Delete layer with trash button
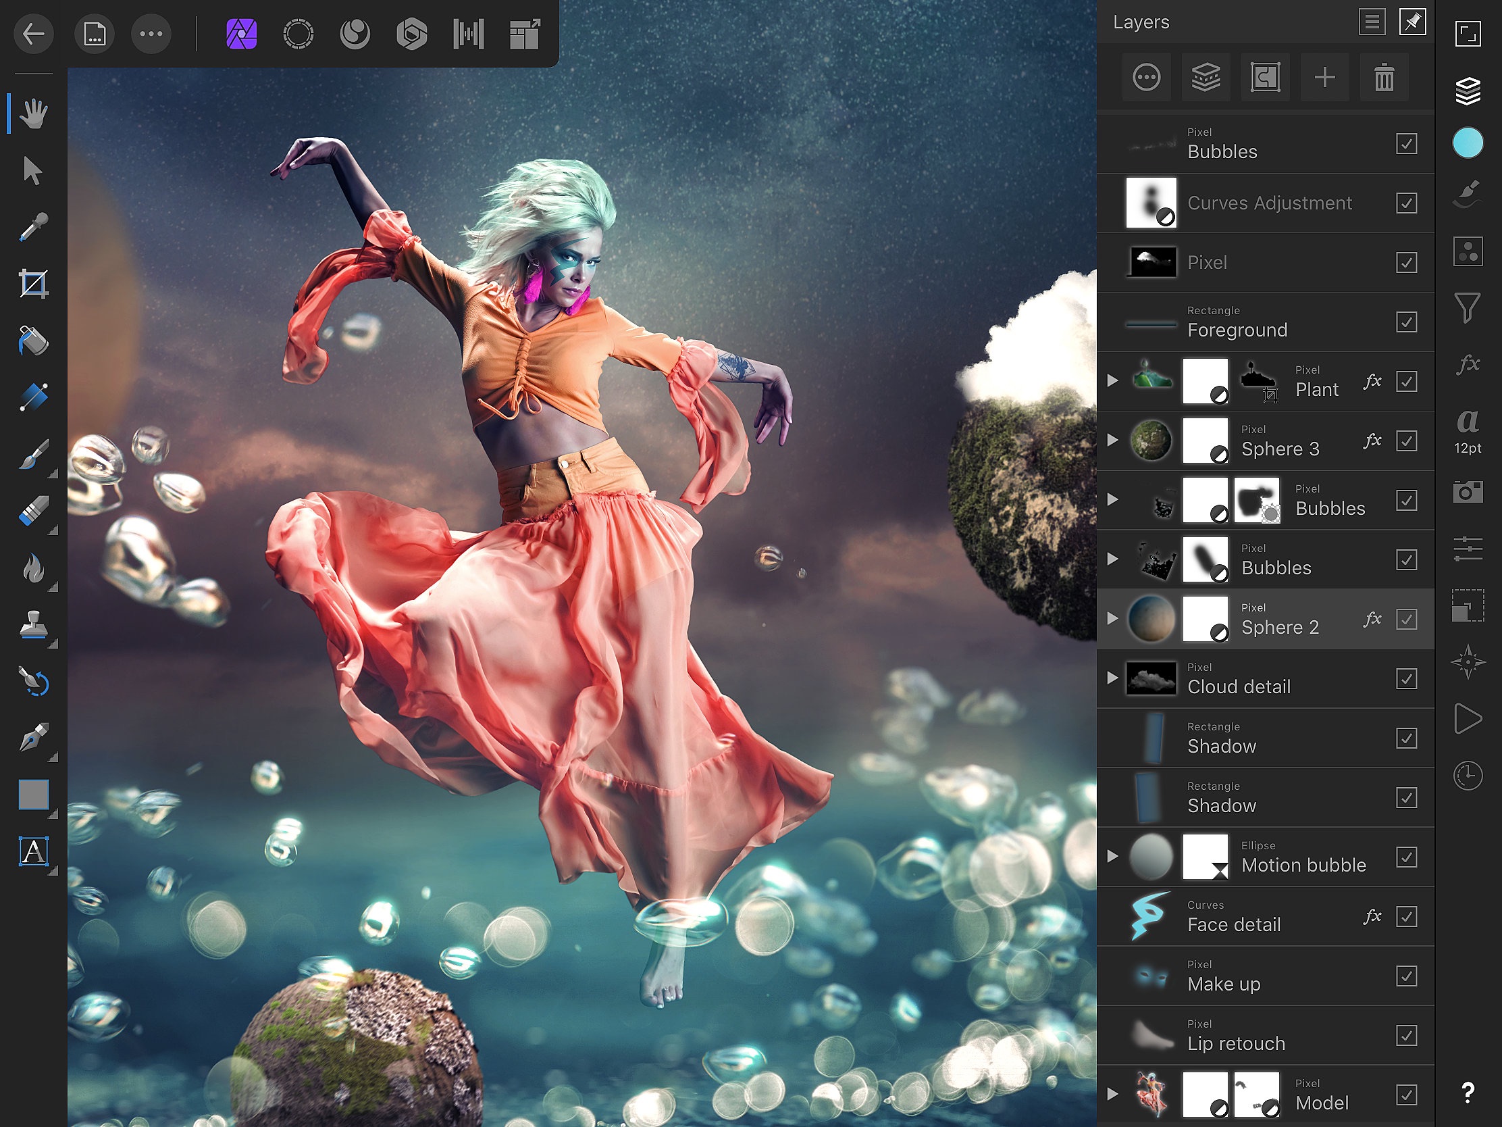The width and height of the screenshot is (1502, 1127). (1384, 78)
